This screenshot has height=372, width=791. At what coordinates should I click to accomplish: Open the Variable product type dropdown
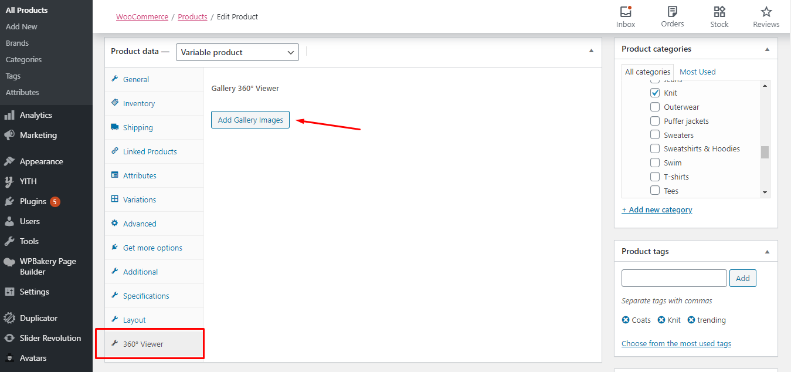click(x=237, y=52)
